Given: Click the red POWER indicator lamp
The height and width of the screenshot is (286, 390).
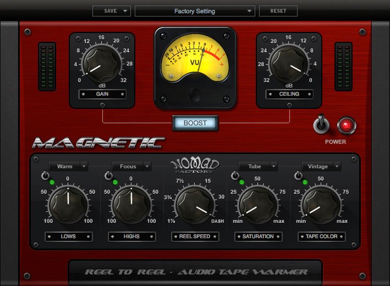Looking at the screenshot, I should [347, 125].
